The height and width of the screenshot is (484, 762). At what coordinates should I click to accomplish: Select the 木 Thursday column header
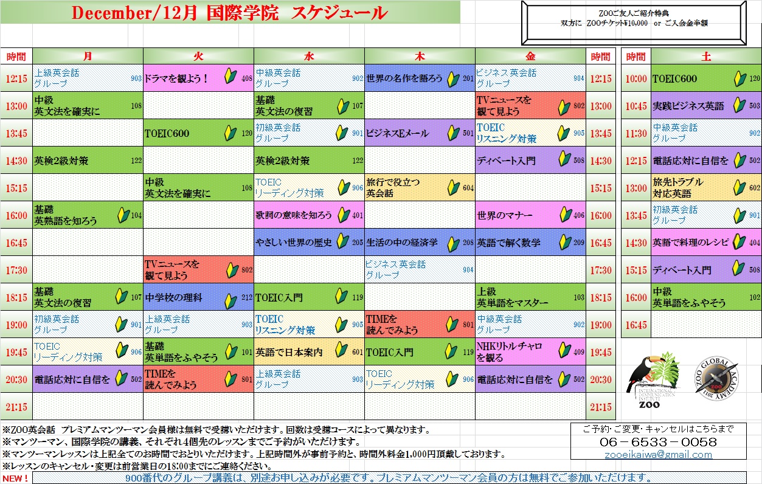(x=420, y=57)
